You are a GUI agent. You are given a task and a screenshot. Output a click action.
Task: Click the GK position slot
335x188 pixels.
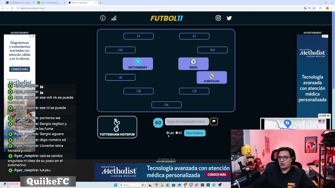click(x=166, y=105)
